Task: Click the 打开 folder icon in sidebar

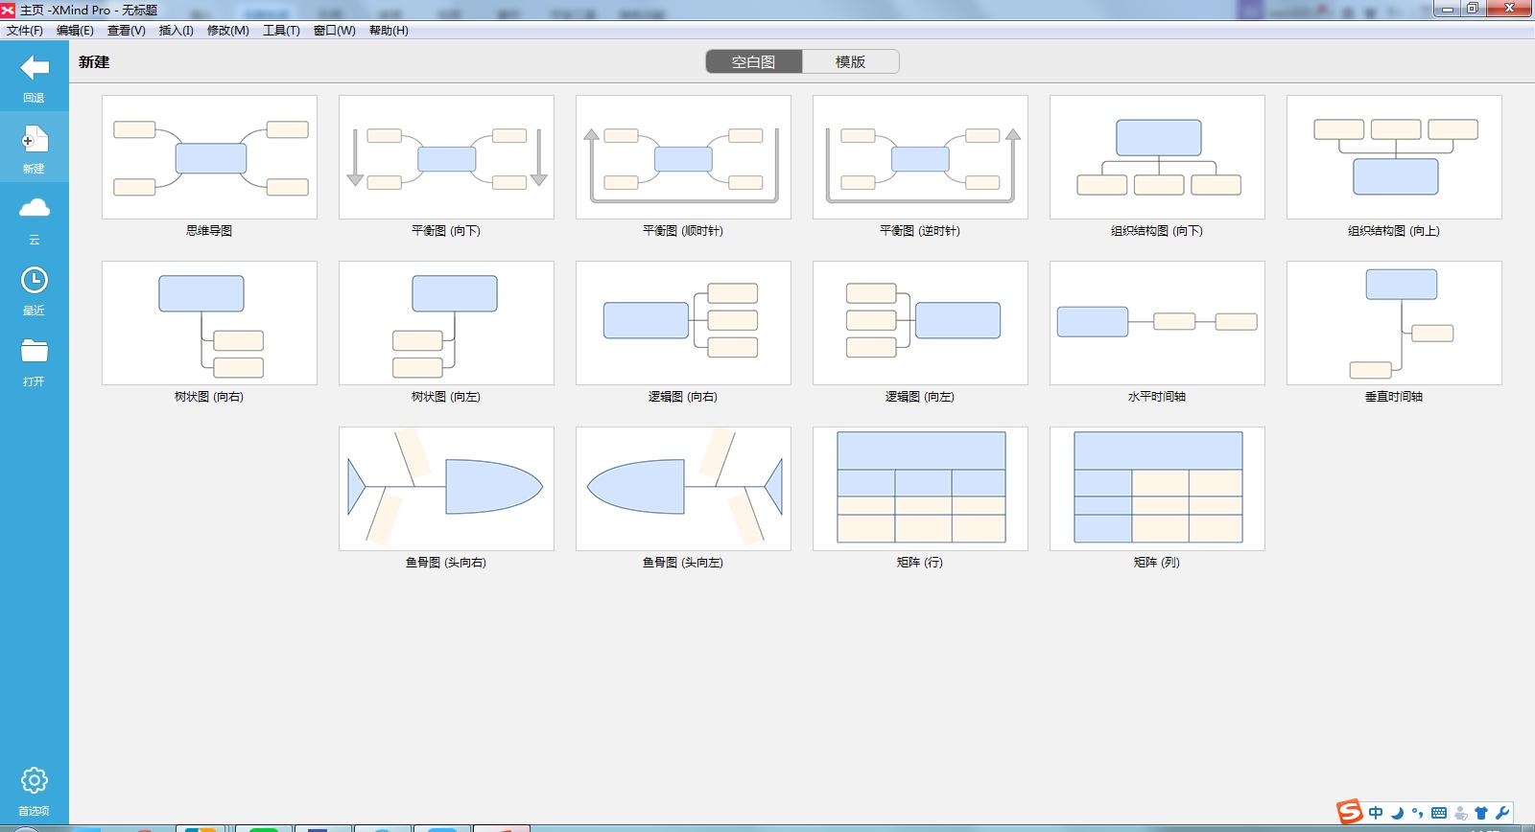Action: pyautogui.click(x=35, y=352)
